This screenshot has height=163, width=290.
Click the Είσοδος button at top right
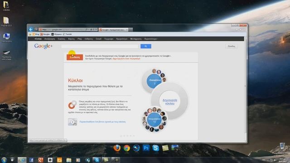coord(232,46)
